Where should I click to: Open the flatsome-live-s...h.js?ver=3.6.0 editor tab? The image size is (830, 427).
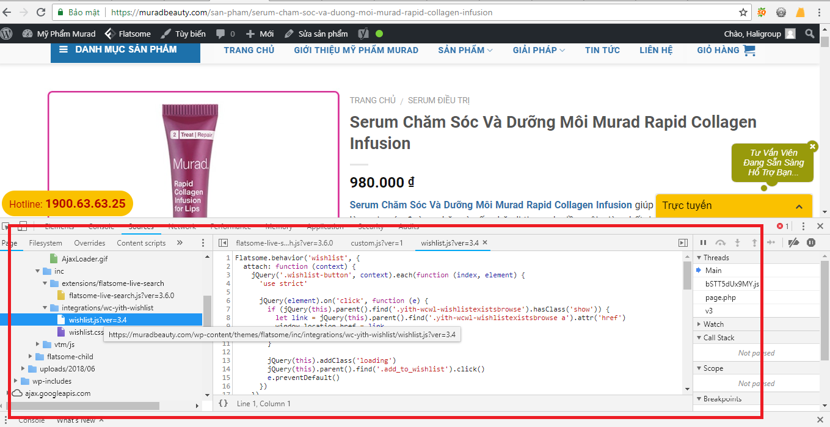coord(284,243)
